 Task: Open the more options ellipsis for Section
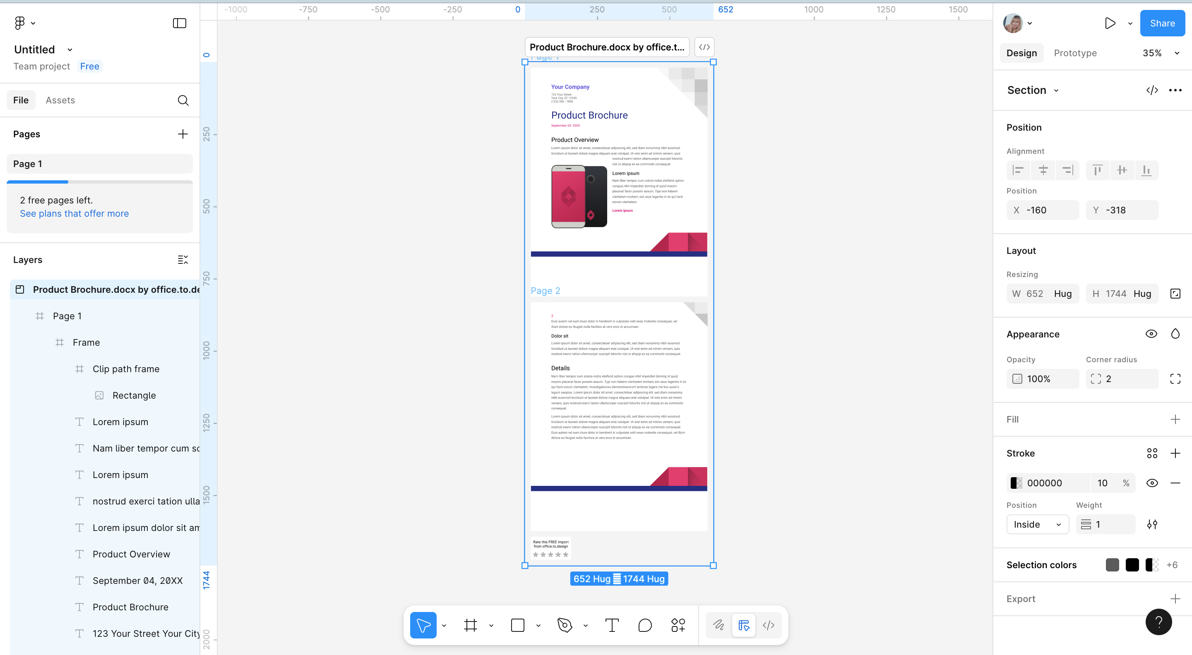click(1175, 90)
